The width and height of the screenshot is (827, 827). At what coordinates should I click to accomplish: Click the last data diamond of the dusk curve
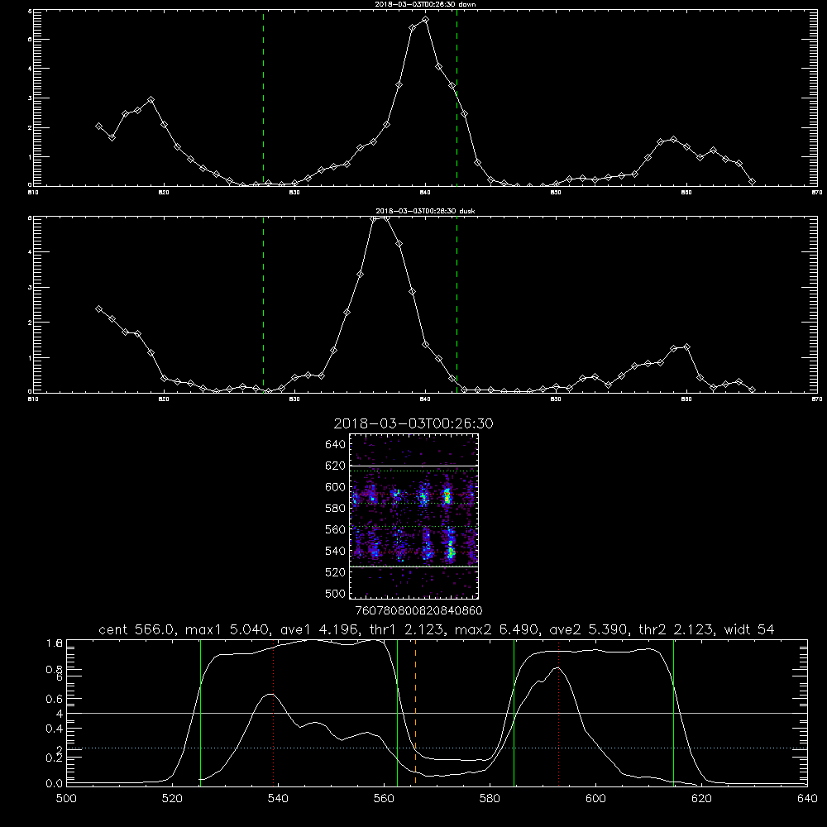tap(752, 390)
